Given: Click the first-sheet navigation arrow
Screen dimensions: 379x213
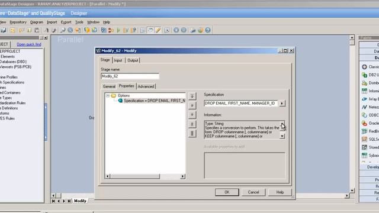Looking at the screenshot, I should 53,201.
